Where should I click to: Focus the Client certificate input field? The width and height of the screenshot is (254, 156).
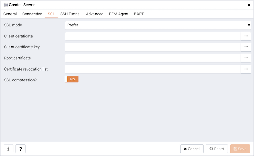click(153, 36)
